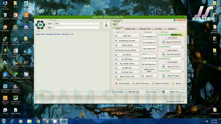This screenshot has width=221, height=124.
Task: Open iTunes desktop shortcut
Action: click(5, 111)
